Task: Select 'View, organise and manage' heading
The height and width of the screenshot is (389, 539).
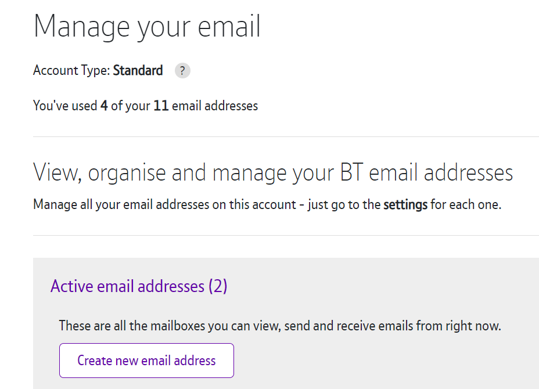Action: point(273,172)
